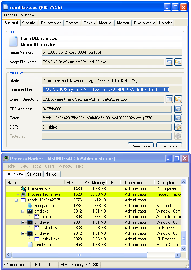Switch to the Threads tab
Viewport: 191px width, 270px height.
(x=73, y=23)
